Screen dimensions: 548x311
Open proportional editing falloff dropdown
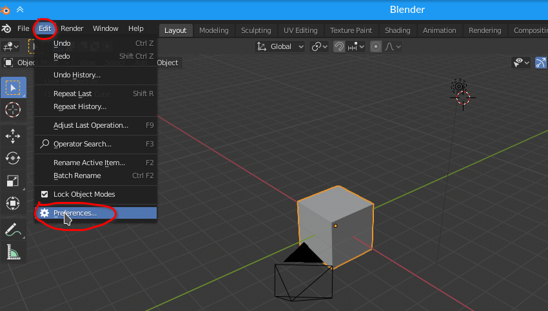tap(393, 46)
